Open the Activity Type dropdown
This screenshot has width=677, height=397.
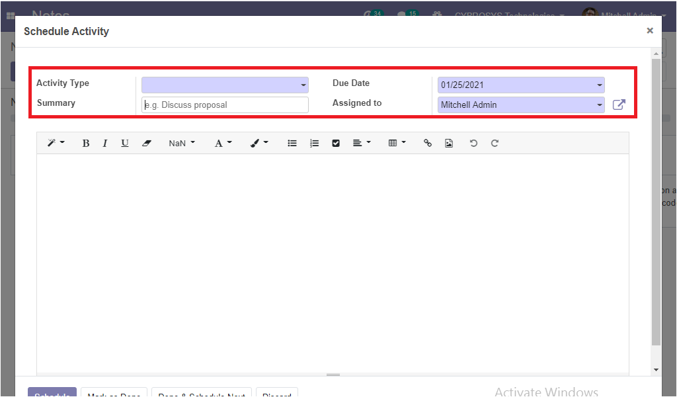[225, 85]
